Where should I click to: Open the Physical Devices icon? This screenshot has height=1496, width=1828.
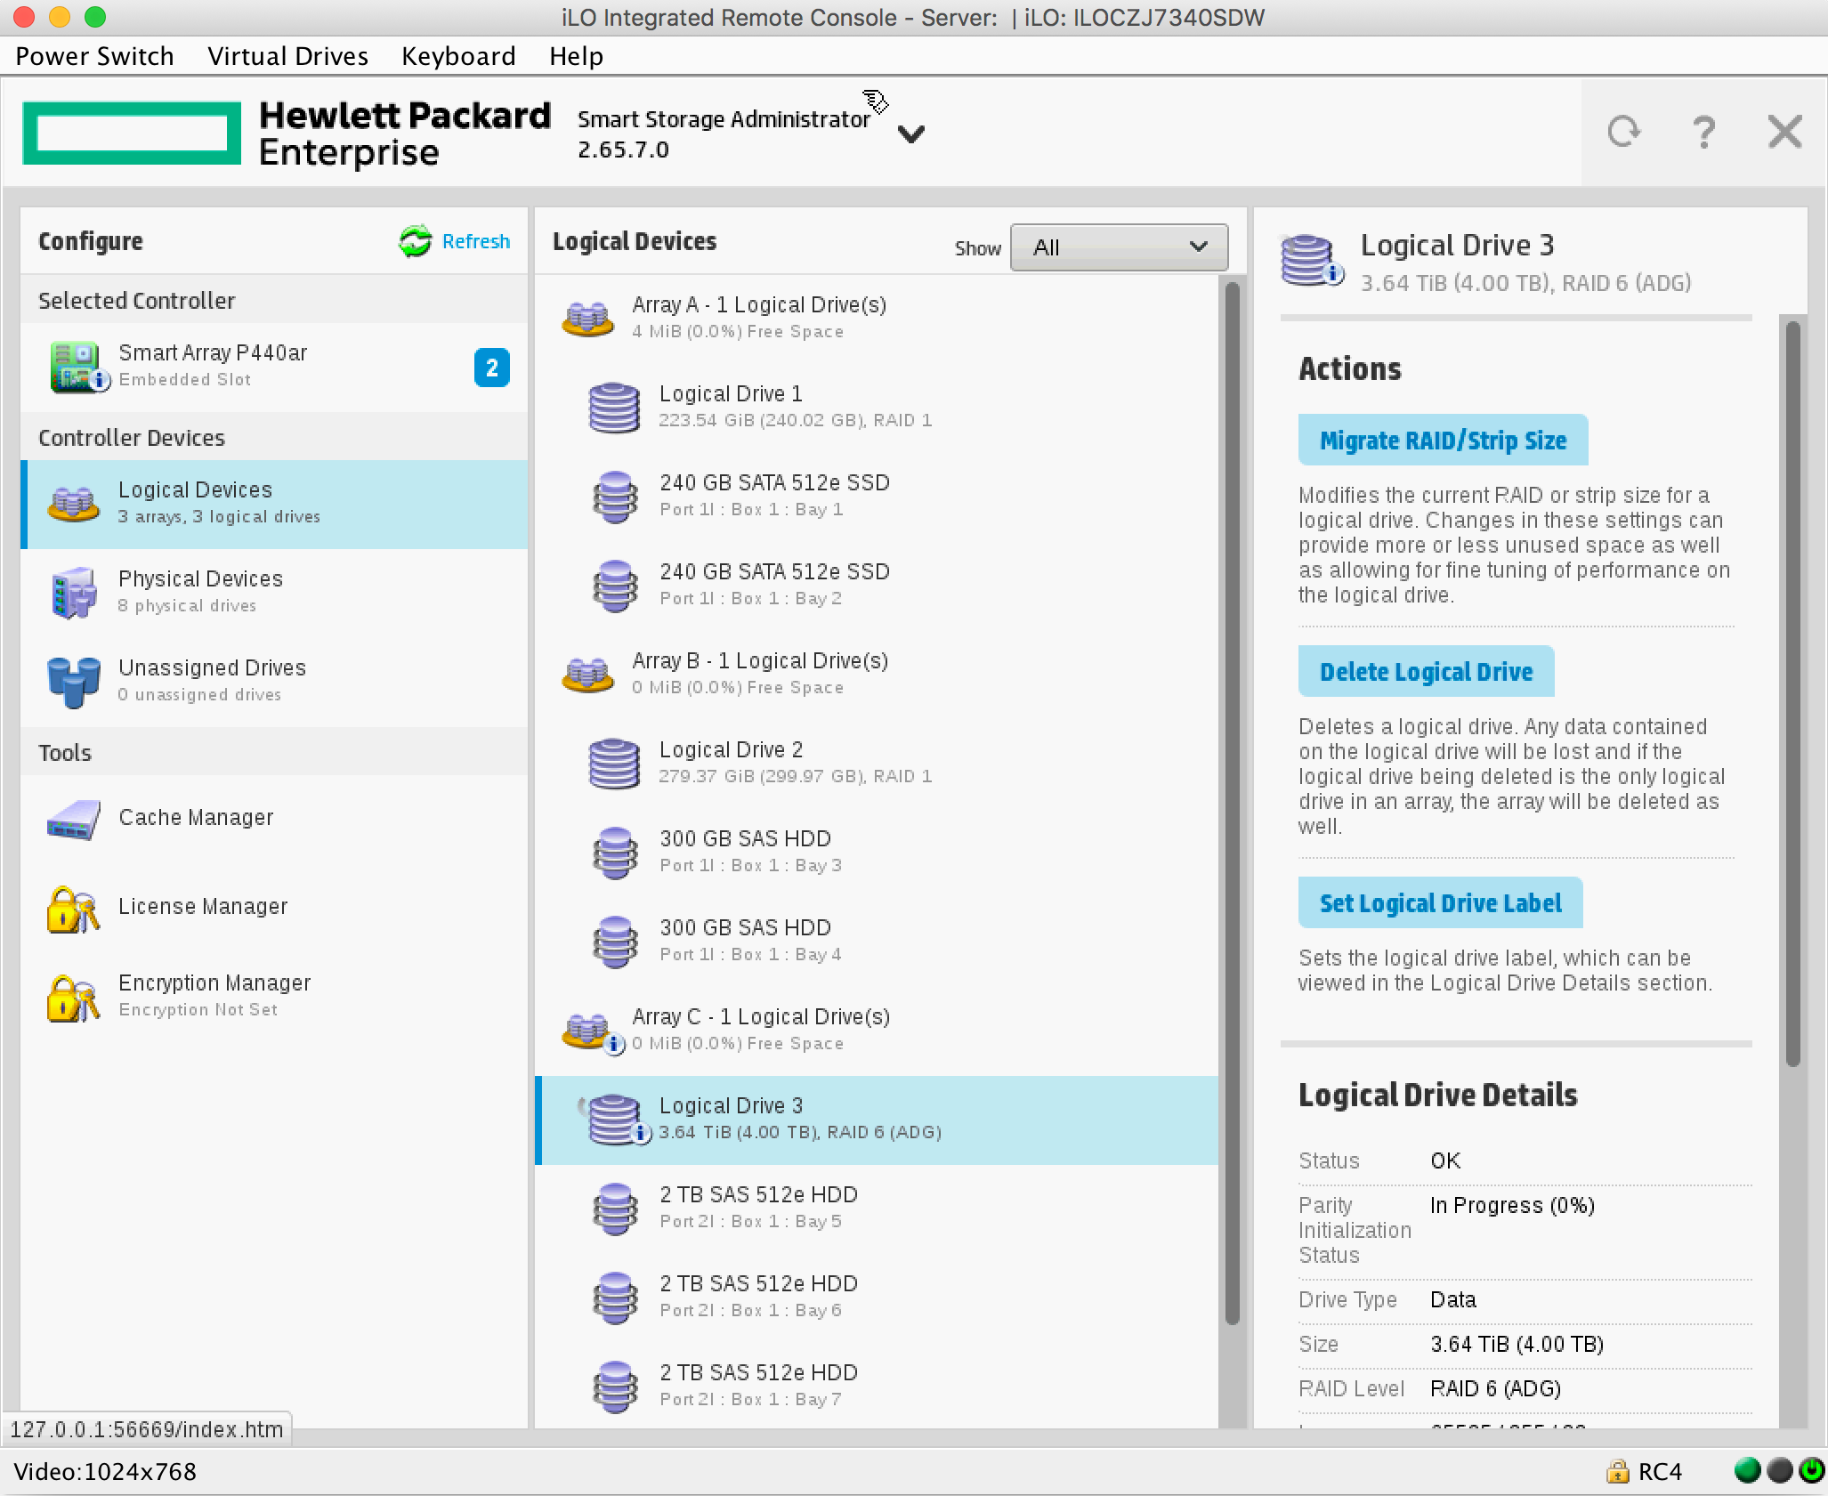pos(73,593)
